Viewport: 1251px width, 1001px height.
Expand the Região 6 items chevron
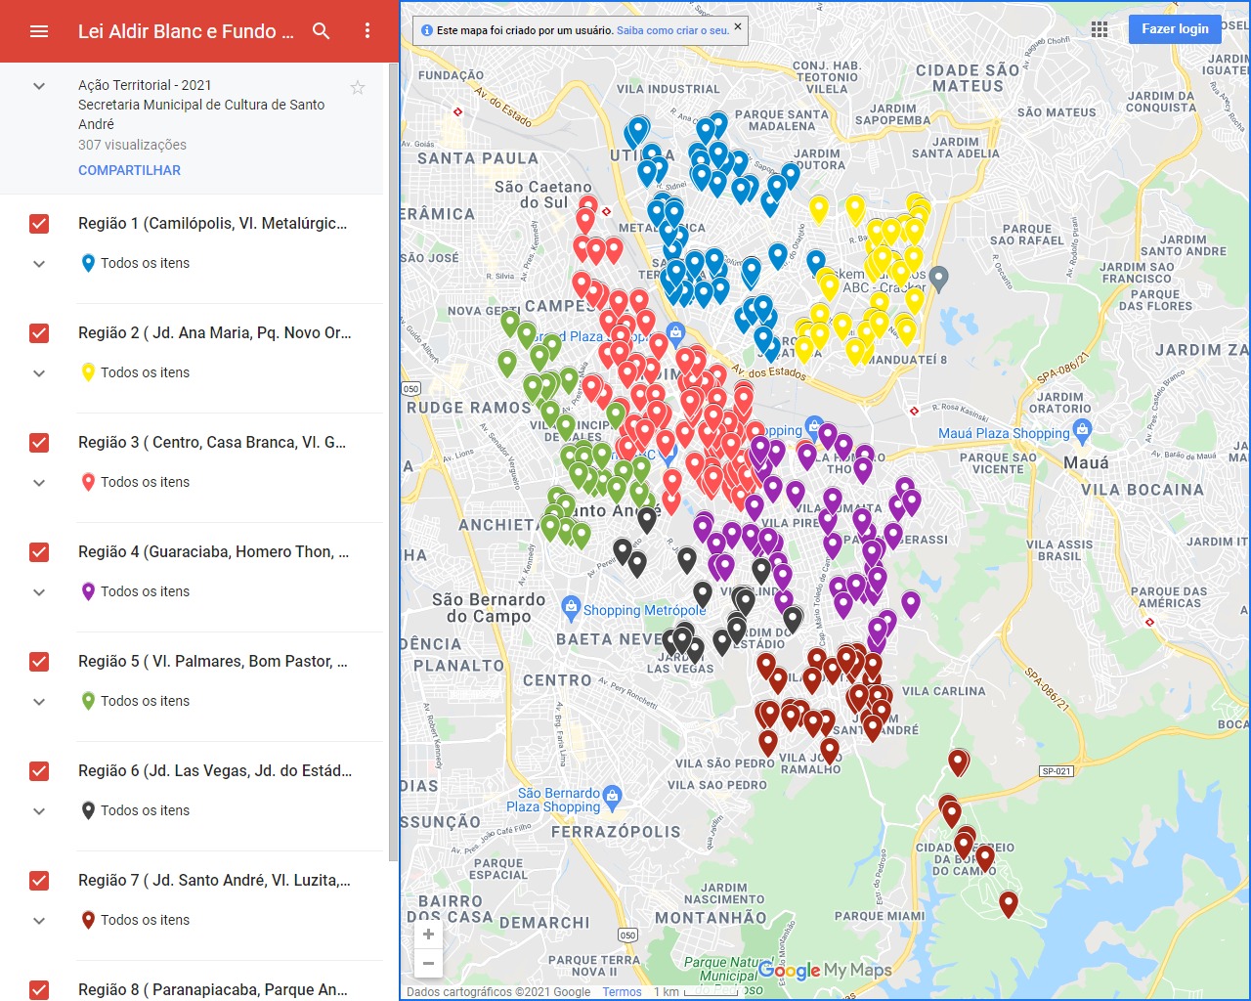click(39, 811)
